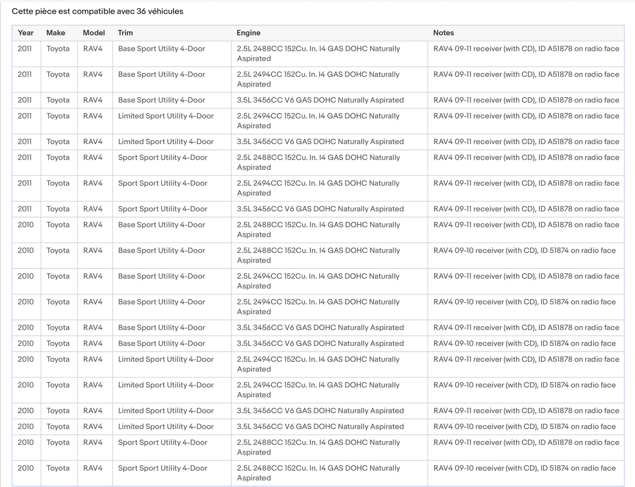635x487 pixels.
Task: Click the "compatible avec 36 véhicules" heading
Action: [x=98, y=11]
